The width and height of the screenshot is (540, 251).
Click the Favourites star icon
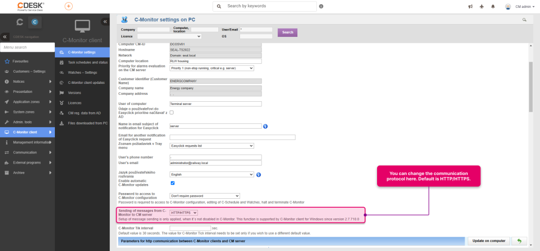coord(7,61)
